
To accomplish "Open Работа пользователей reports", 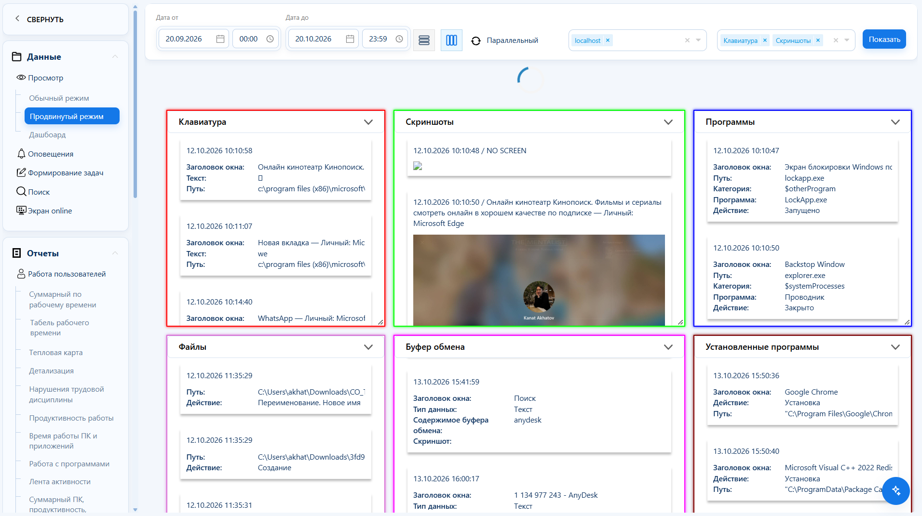I will (x=61, y=274).
